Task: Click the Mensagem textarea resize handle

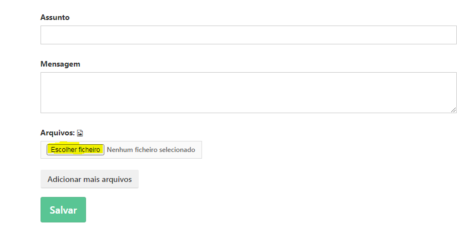Action: [453, 110]
